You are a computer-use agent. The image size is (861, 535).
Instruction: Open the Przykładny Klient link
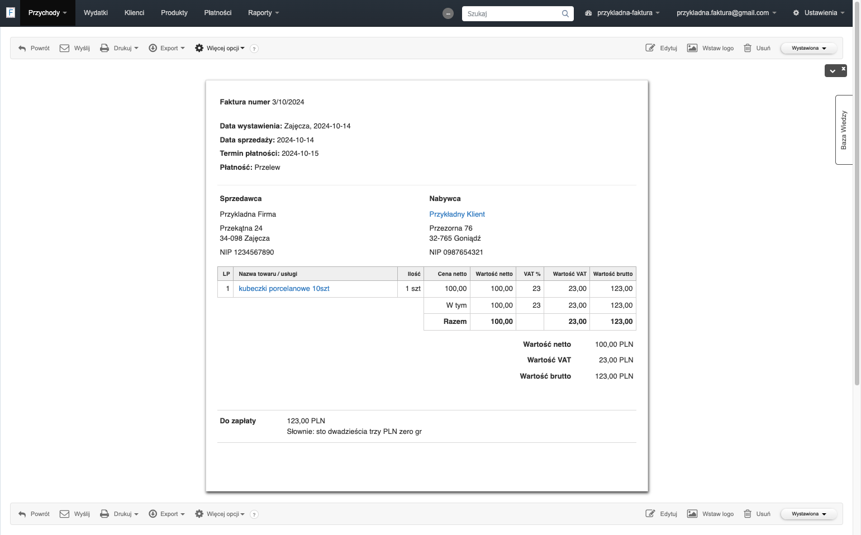coord(457,214)
